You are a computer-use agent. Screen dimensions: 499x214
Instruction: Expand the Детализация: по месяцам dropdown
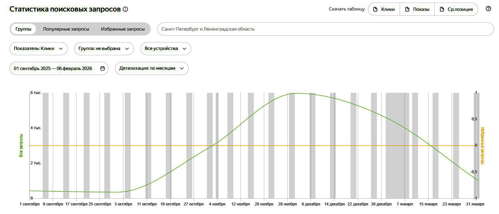151,68
